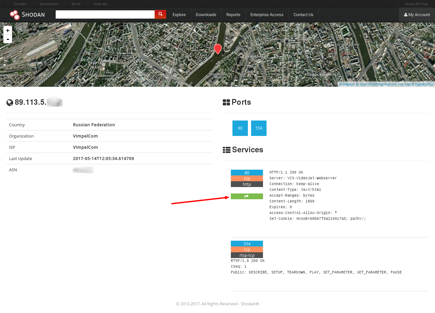Click the Ports grid icon
The width and height of the screenshot is (435, 313).
(226, 103)
